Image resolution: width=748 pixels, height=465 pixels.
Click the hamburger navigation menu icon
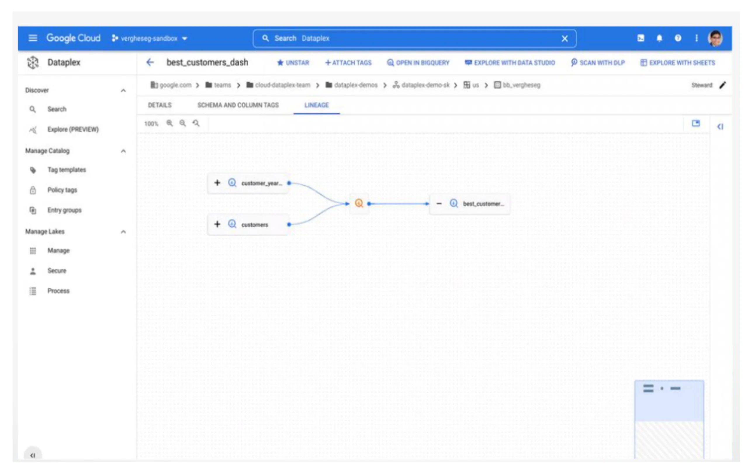(33, 38)
